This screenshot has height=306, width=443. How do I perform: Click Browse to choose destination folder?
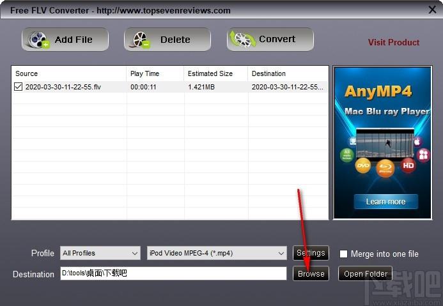pyautogui.click(x=311, y=273)
